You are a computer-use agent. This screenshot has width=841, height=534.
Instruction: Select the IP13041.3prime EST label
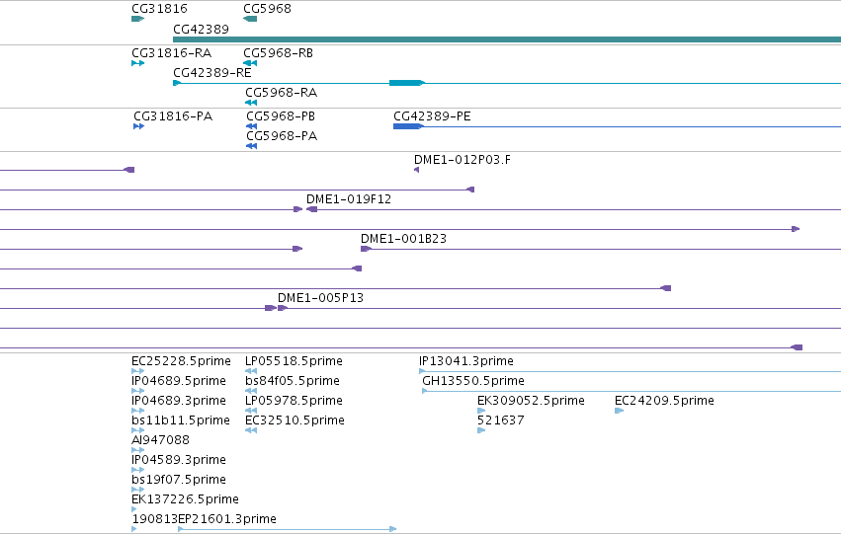[x=466, y=361]
